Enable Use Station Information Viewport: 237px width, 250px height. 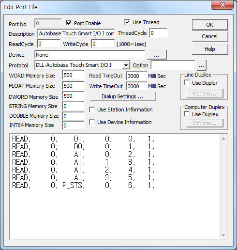click(92, 109)
